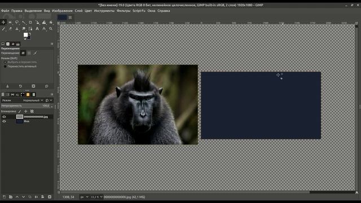361x203 pixels.
Task: Open the Файл menu
Action: click(x=5, y=11)
